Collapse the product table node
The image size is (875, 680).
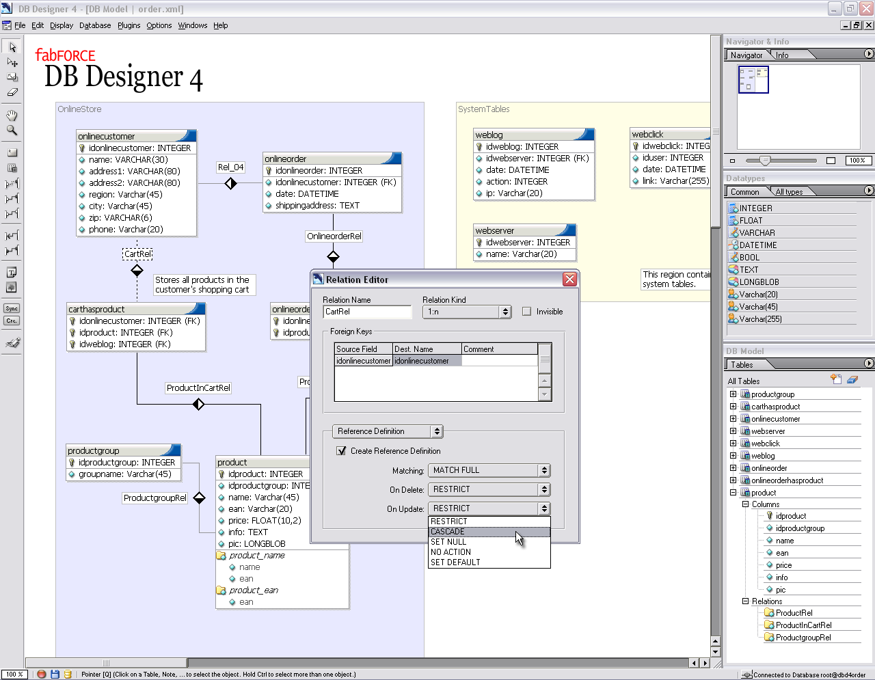(x=733, y=493)
